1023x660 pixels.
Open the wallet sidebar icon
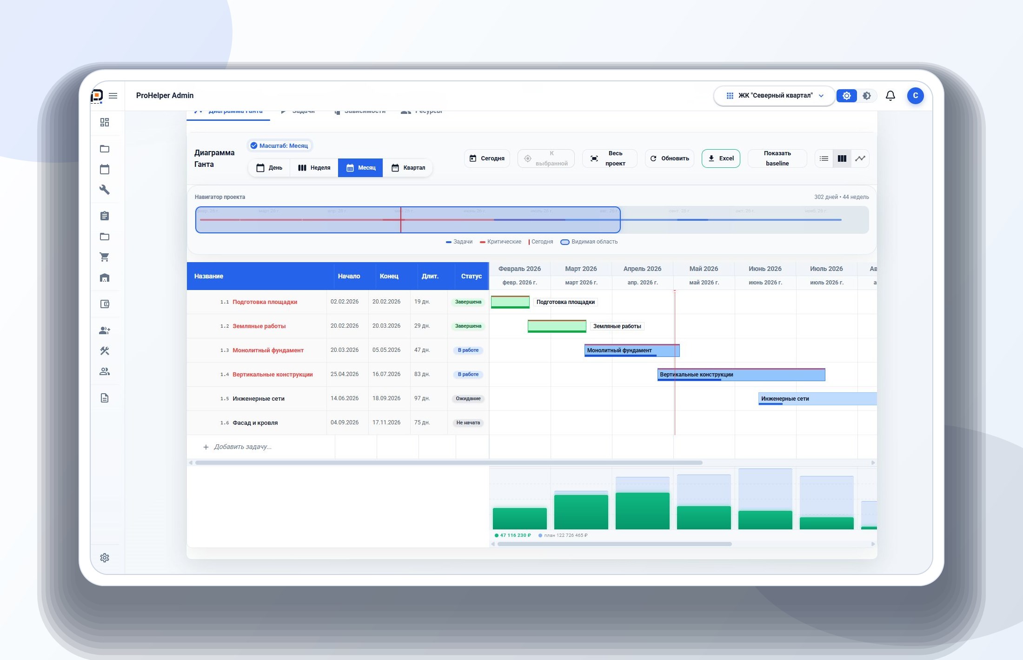click(105, 304)
